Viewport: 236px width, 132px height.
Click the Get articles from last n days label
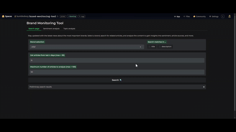[x=47, y=55]
